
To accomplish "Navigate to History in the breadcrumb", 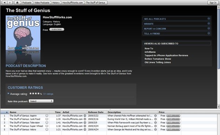I will point(56,3).
